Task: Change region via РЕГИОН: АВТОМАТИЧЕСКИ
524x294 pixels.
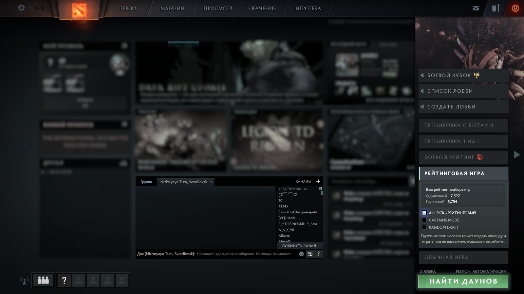Action: click(x=481, y=271)
